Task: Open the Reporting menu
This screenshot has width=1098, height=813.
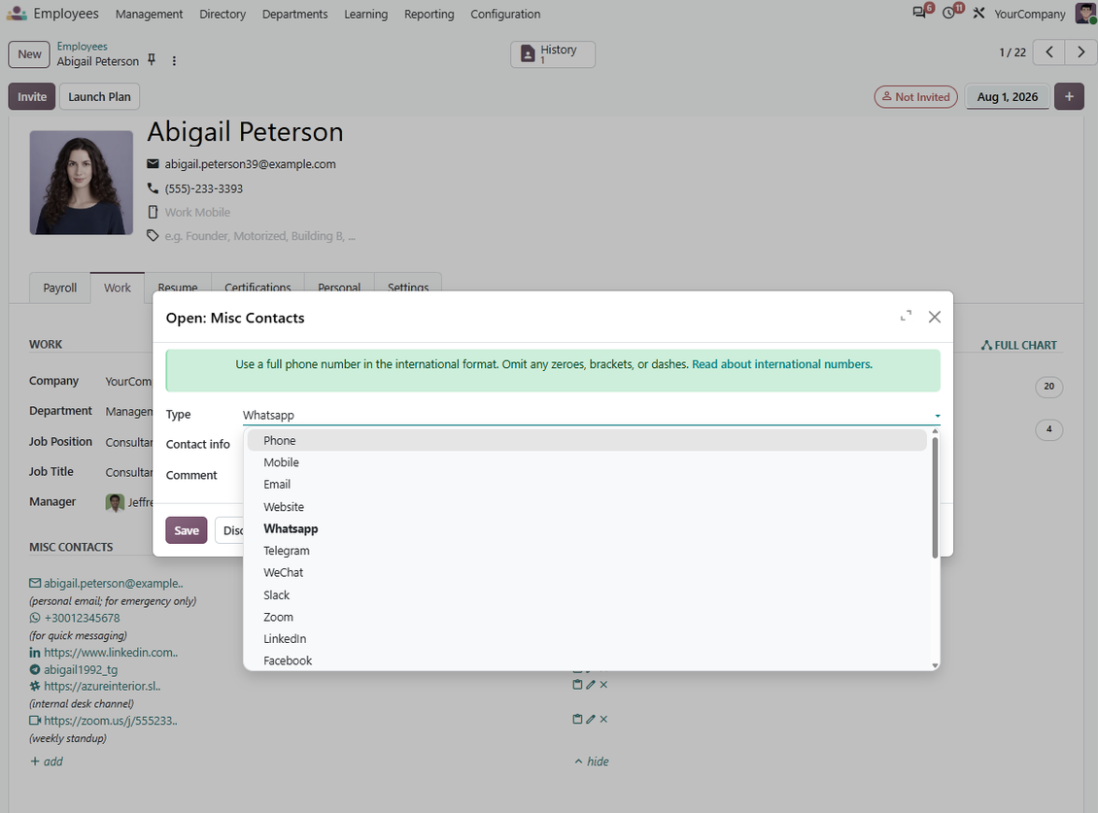Action: [429, 14]
